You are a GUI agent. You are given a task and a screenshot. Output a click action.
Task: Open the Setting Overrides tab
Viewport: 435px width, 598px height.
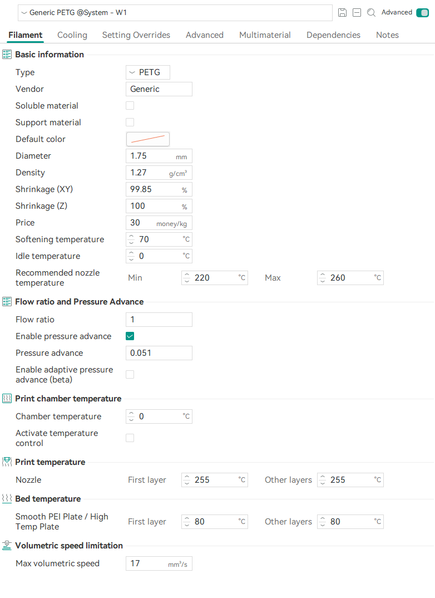click(136, 35)
